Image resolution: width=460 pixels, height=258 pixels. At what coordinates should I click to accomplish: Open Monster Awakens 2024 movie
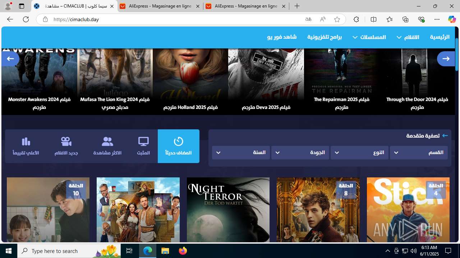click(x=39, y=81)
